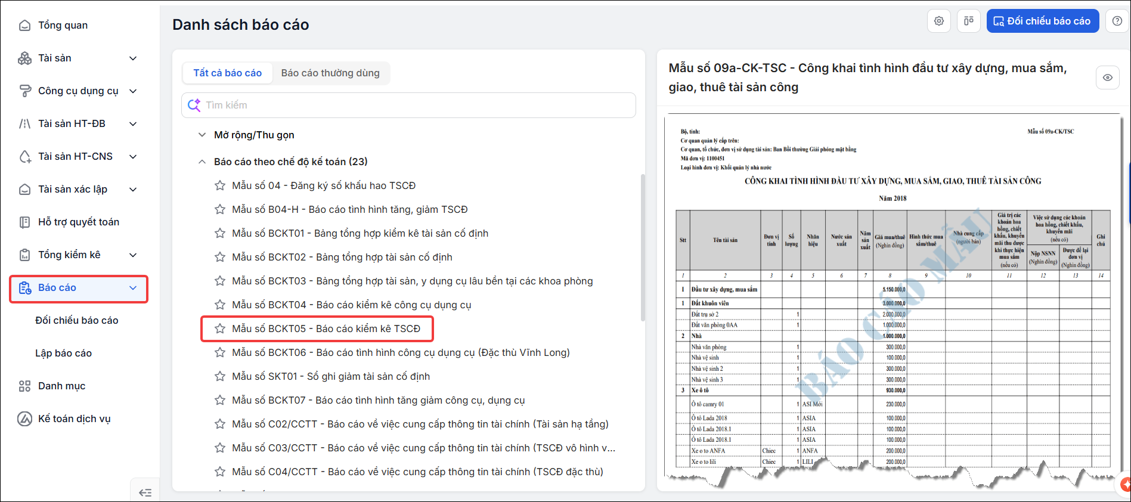Open Đối chiếu báo cáo submenu item
1131x502 pixels.
[x=77, y=320]
